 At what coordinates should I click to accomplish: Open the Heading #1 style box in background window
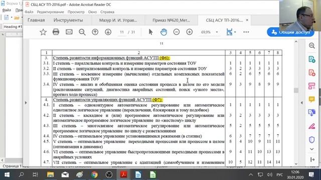click(13, 26)
